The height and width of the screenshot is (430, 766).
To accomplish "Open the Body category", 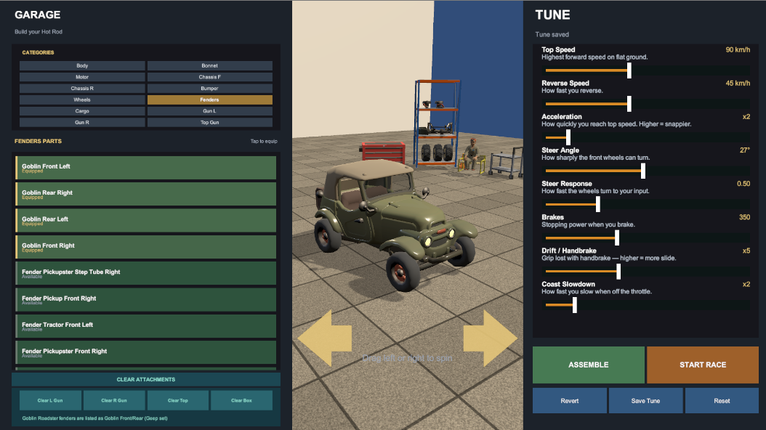I will (x=82, y=65).
